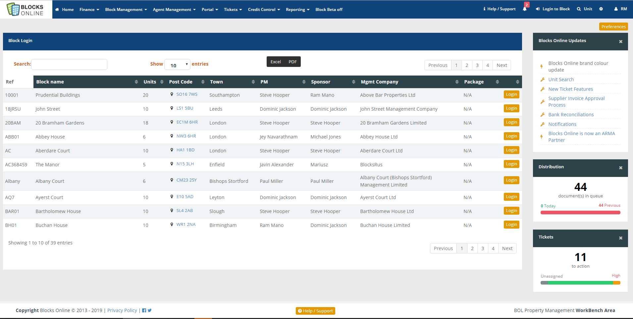Viewport: 633px width, 319px height.
Task: Click the map pin beside EC1M 6HR
Action: 172,122
